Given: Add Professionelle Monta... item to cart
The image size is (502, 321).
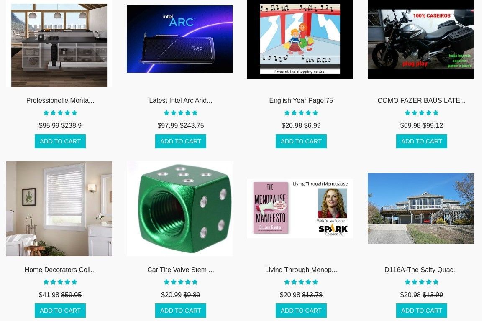Looking at the screenshot, I should point(60,141).
